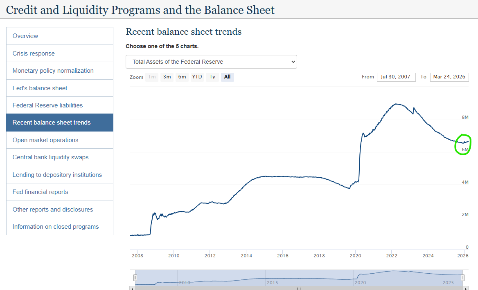Open Lending to depository institutions
Viewport: 478px width, 290px height.
click(60, 175)
